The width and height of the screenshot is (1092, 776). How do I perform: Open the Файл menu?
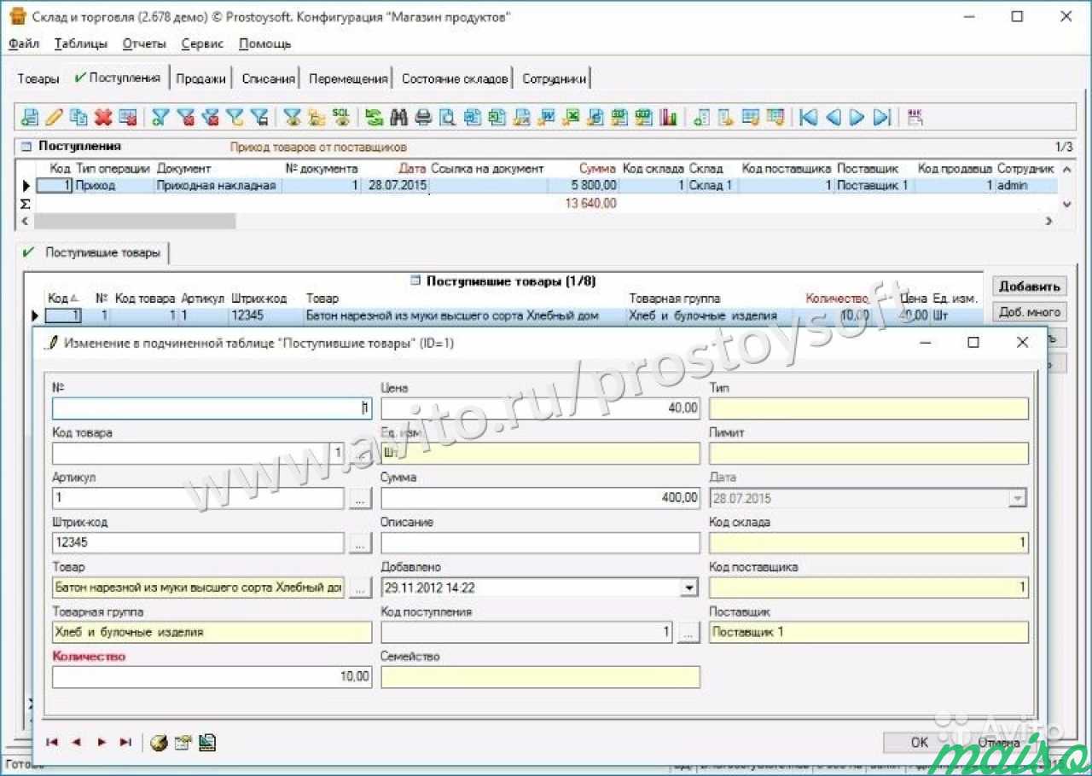point(24,43)
